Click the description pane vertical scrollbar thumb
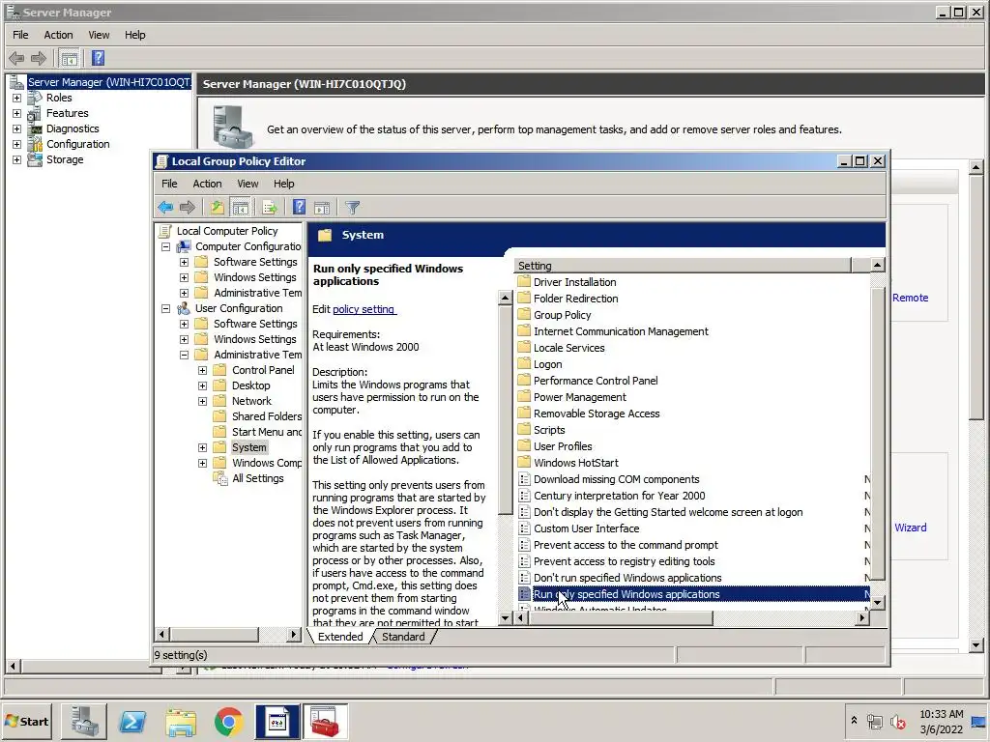Screen dimensions: 990x742 (x=505, y=410)
